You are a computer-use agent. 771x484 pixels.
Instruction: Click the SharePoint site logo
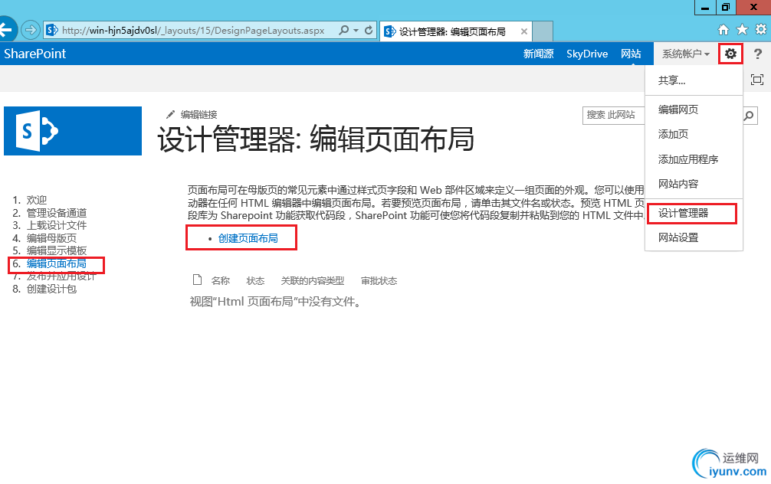(73, 131)
